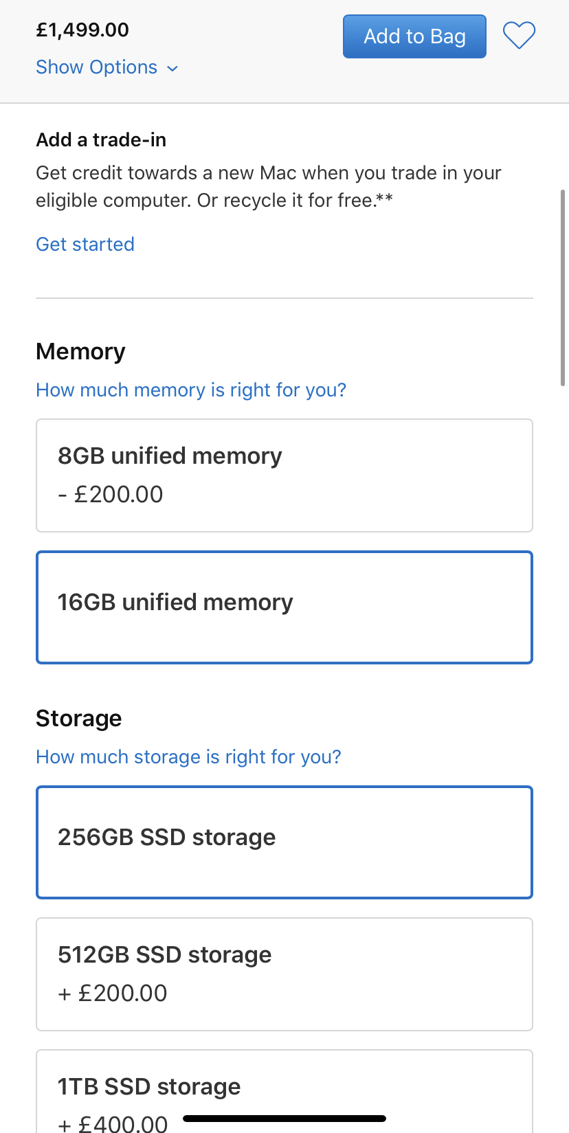569x1133 pixels.
Task: Click the "- £200.00" price under 8GB memory
Action: pyautogui.click(x=111, y=495)
